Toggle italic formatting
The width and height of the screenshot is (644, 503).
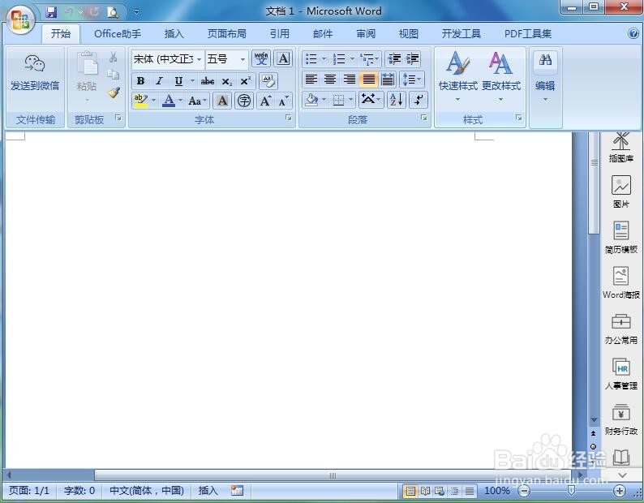click(159, 81)
